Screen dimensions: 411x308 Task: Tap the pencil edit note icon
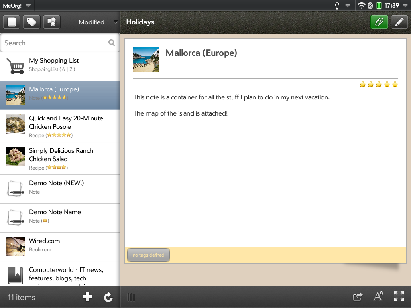(x=399, y=22)
